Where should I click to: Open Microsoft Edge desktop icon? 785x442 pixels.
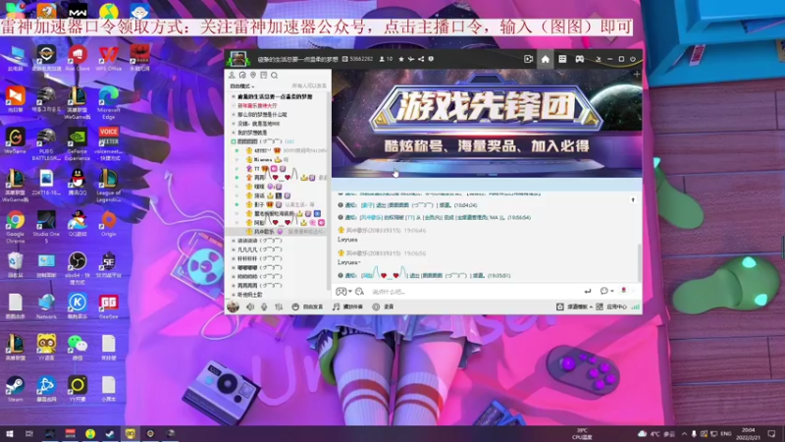point(109,103)
